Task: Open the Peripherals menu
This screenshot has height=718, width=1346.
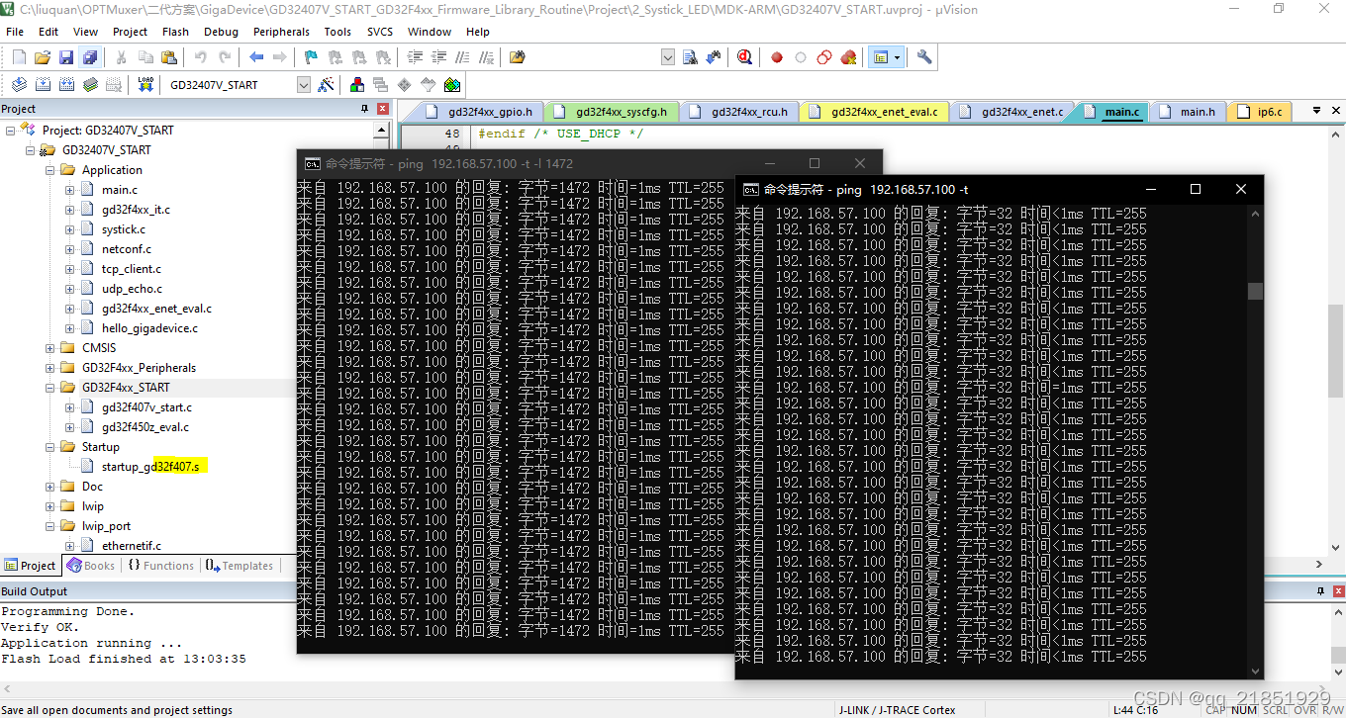Action: point(281,32)
